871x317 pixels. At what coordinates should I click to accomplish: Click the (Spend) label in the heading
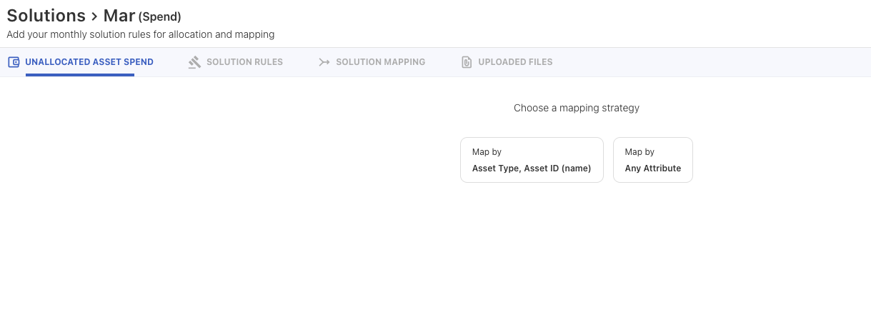(159, 17)
